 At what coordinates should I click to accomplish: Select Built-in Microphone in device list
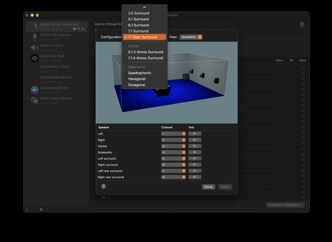point(55,35)
